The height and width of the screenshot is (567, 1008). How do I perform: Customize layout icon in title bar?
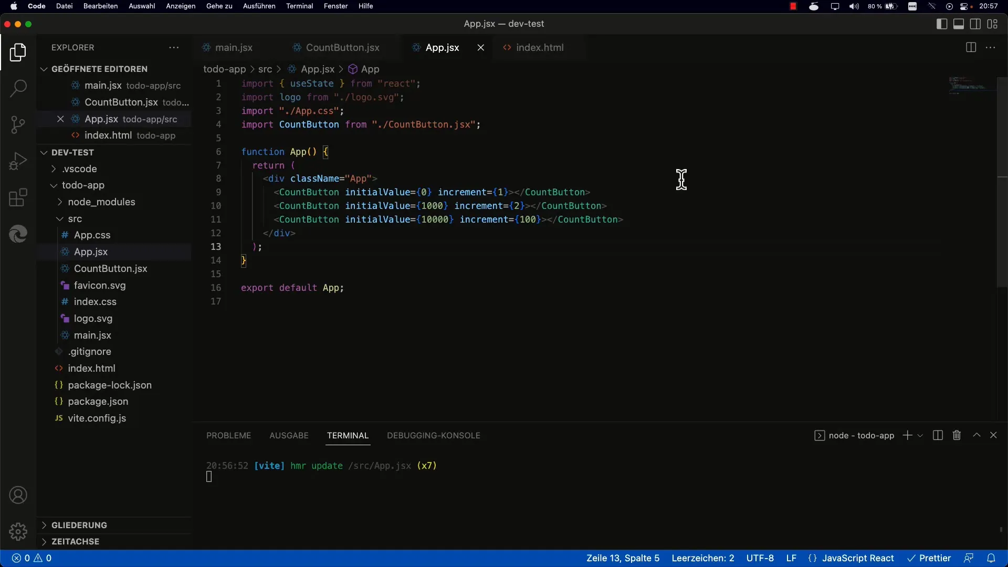point(992,24)
